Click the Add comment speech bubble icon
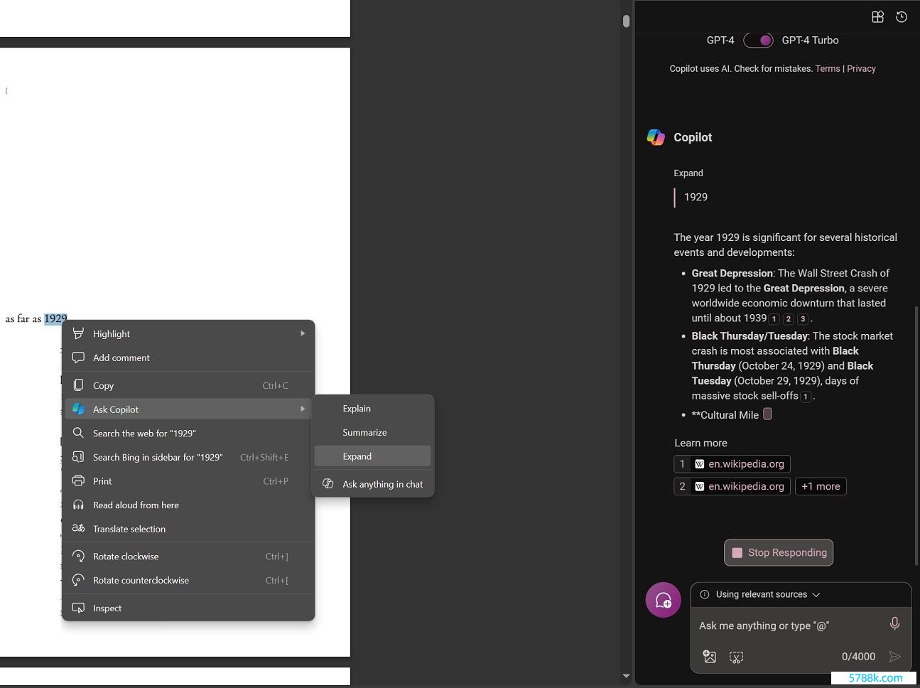Image resolution: width=920 pixels, height=688 pixels. tap(79, 358)
